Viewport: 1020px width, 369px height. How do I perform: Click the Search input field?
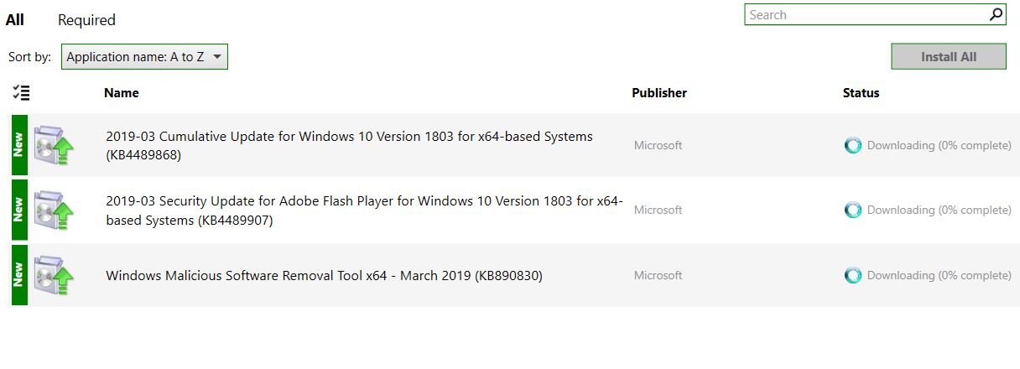click(x=866, y=14)
